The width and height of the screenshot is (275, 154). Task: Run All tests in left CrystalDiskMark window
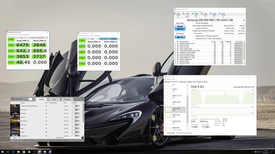(x=11, y=39)
